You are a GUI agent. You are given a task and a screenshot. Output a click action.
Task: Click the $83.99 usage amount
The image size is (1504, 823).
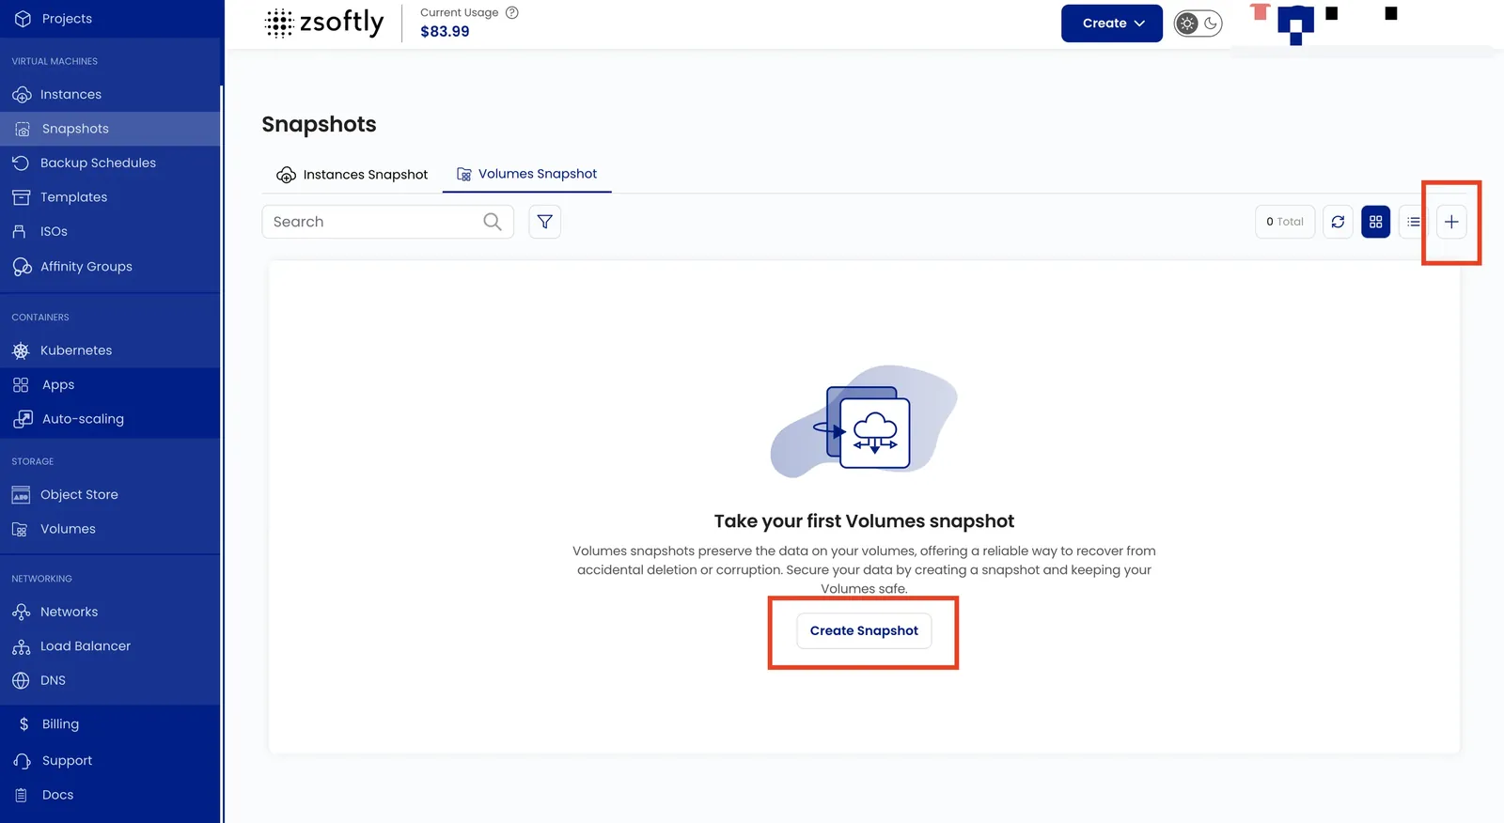point(445,31)
